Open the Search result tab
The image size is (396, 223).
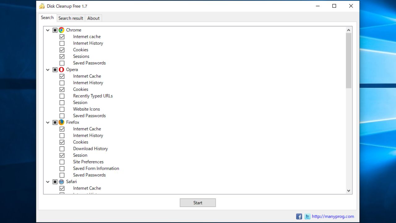click(x=71, y=18)
